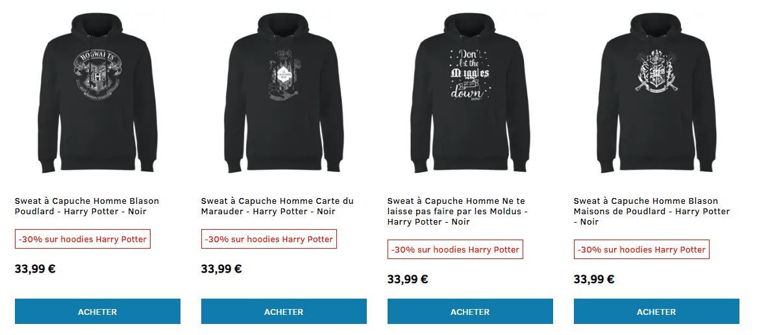Image resolution: width=768 pixels, height=335 pixels.
Task: Select the -30% promo badge under Moldus hoodie
Action: click(455, 249)
